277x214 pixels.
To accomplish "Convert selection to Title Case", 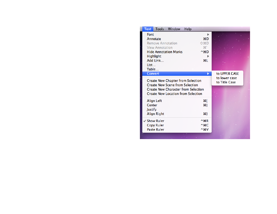I will click(x=227, y=82).
